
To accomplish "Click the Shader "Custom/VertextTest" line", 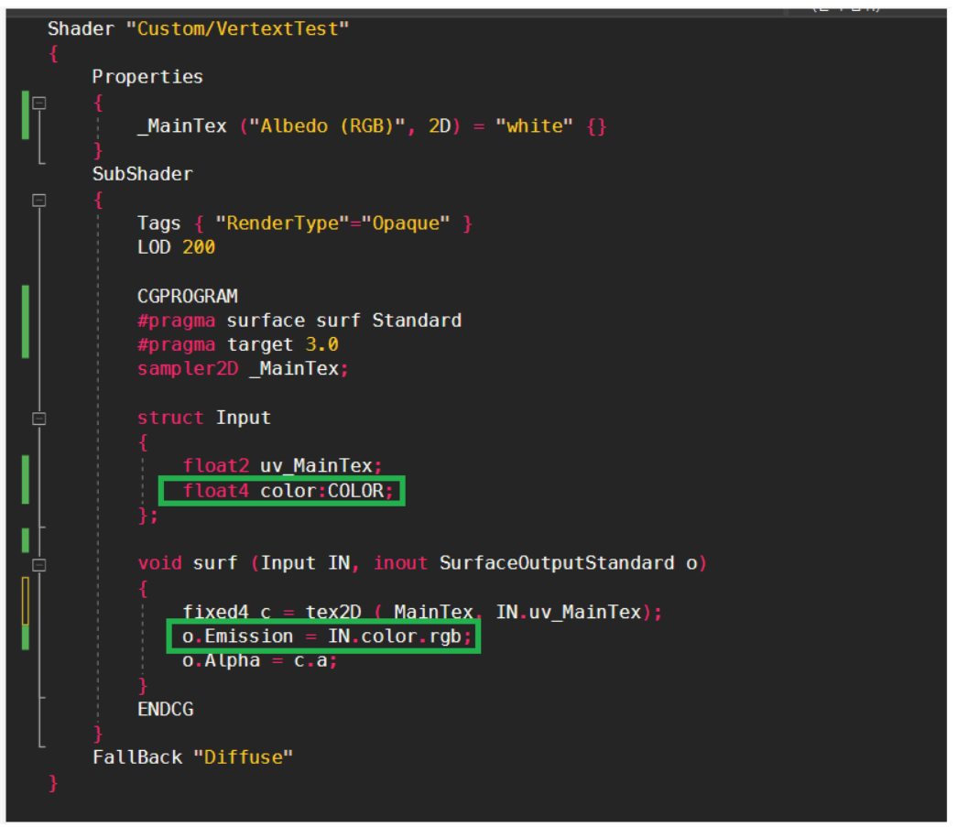I will point(199,29).
